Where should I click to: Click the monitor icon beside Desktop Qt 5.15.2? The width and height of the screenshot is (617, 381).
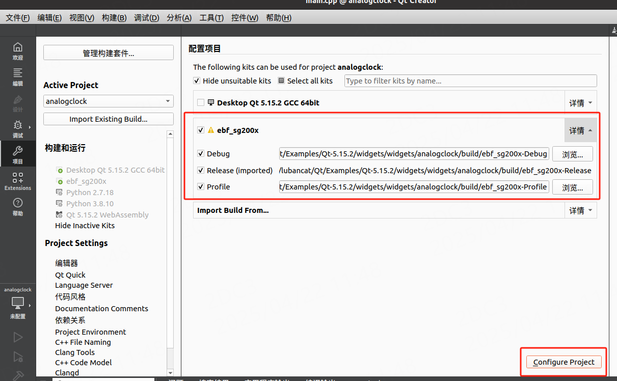coord(211,102)
